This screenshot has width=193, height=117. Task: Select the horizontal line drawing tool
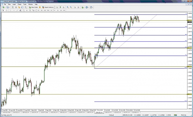(14, 10)
